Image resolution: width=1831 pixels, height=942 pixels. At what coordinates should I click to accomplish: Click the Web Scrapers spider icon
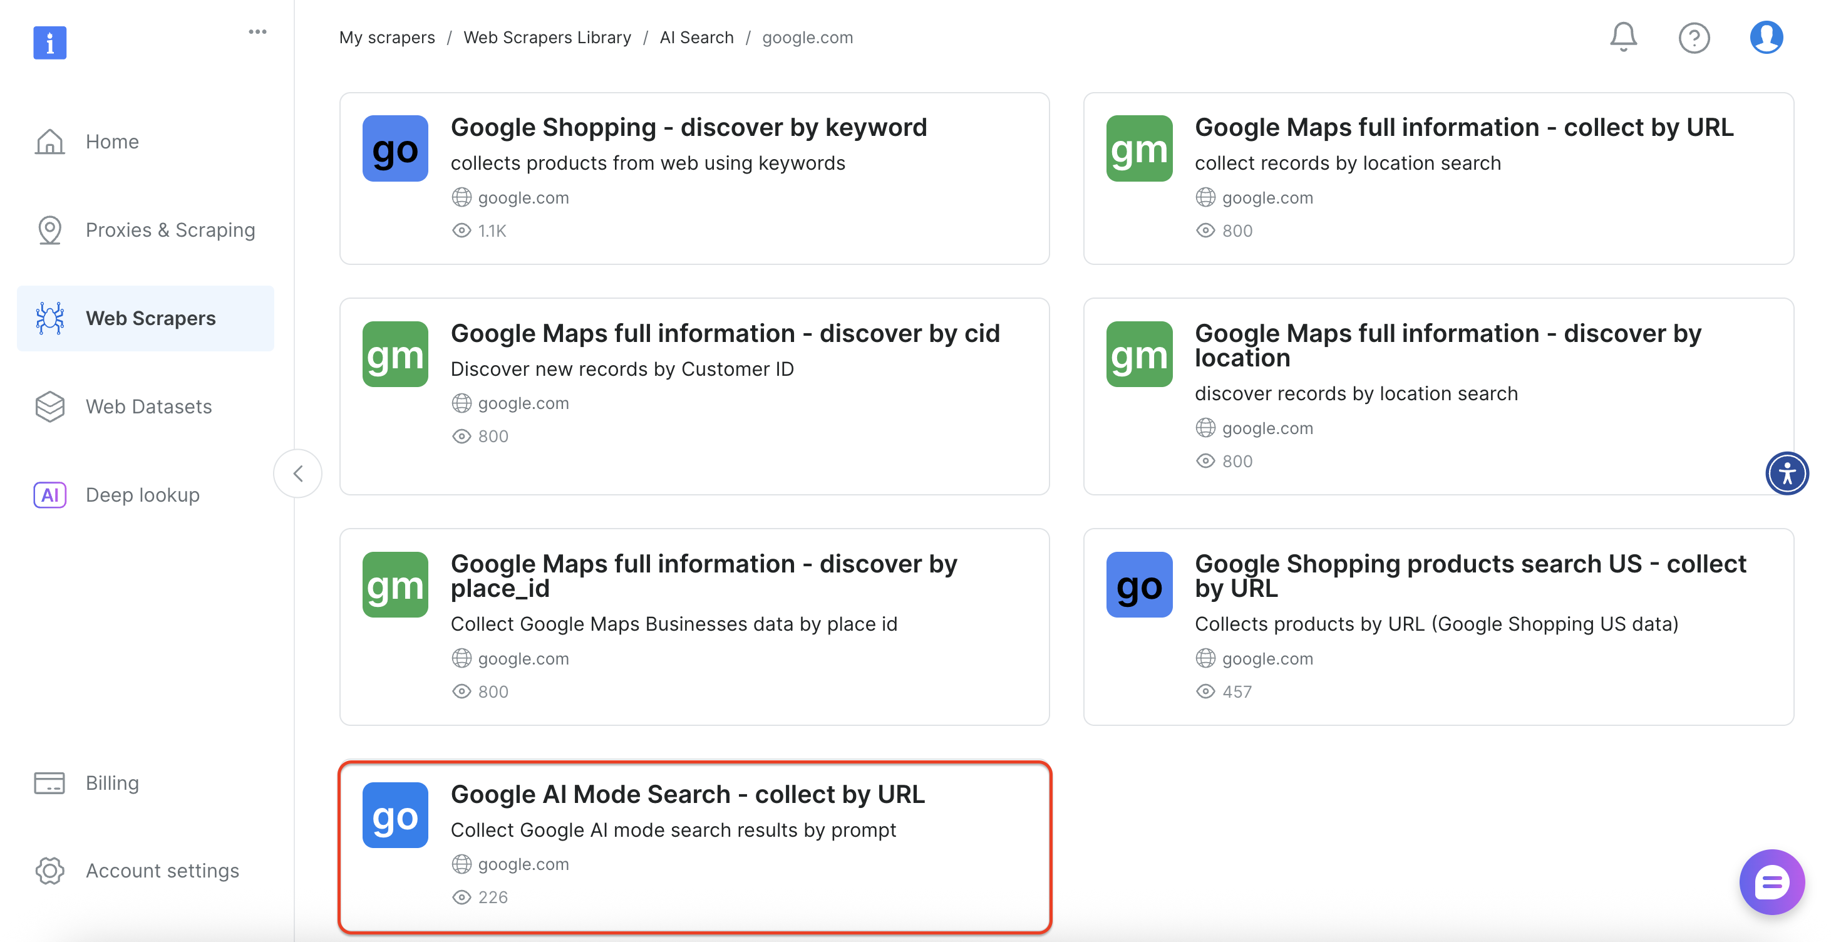49,318
